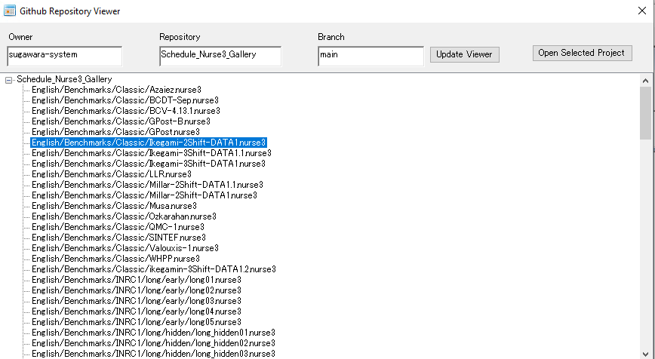The height and width of the screenshot is (359, 655).
Task: Select BCDT-Sep.nurse3 file
Action: [125, 100]
